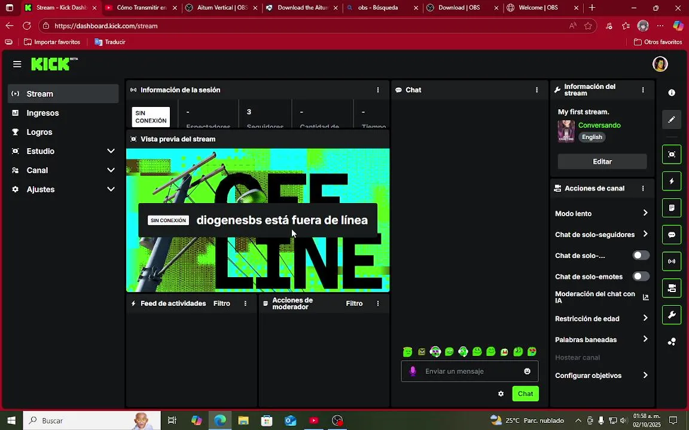
Task: Open the Configurar objetivos options
Action: 602,376
